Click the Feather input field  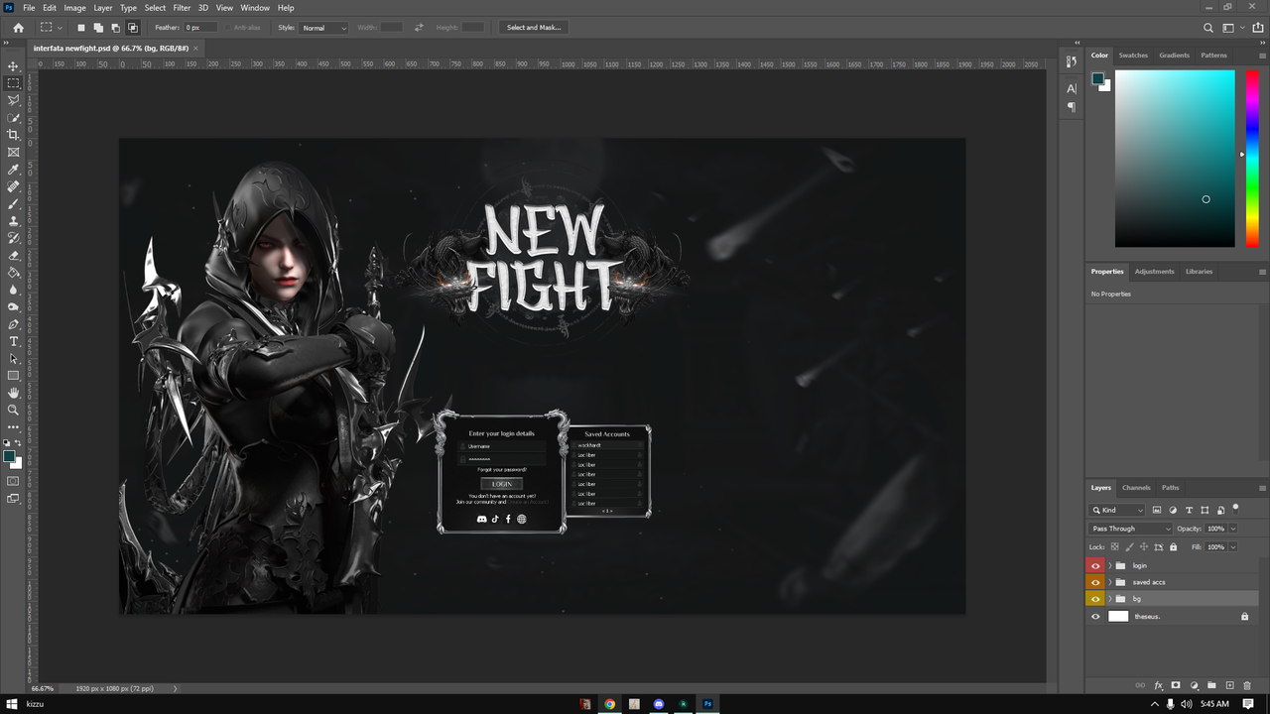[200, 28]
